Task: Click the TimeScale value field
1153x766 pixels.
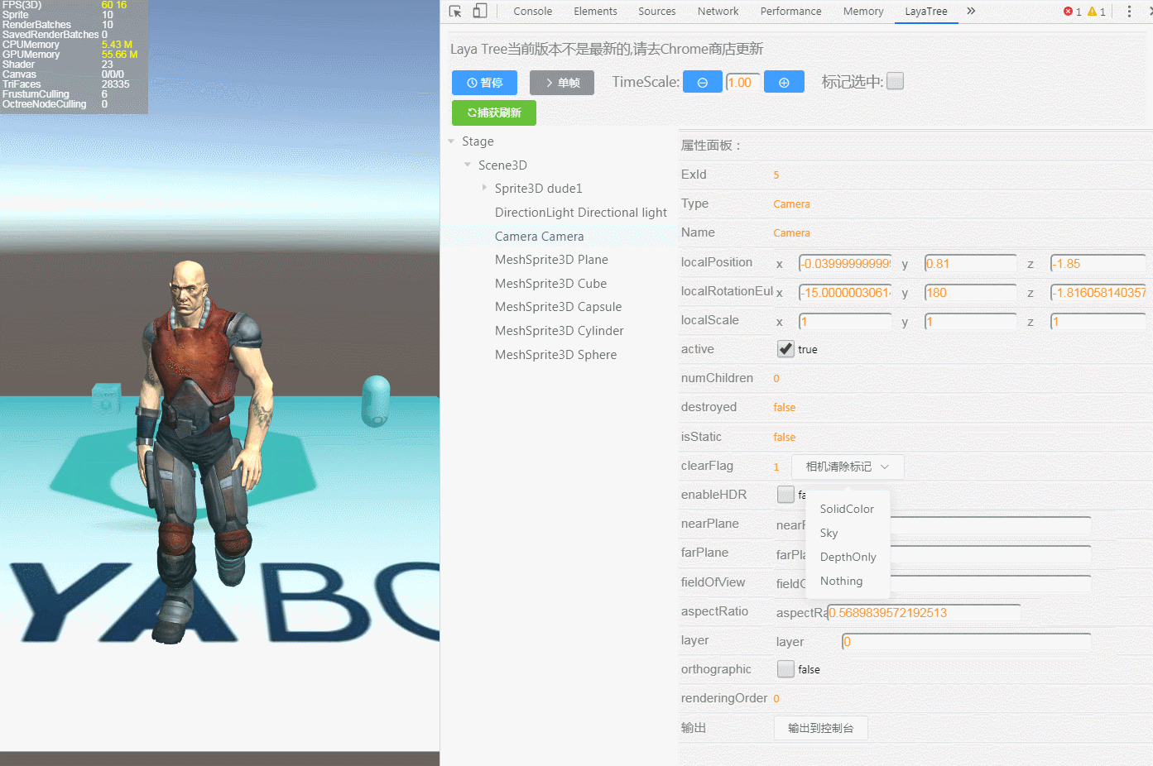Action: (x=742, y=82)
